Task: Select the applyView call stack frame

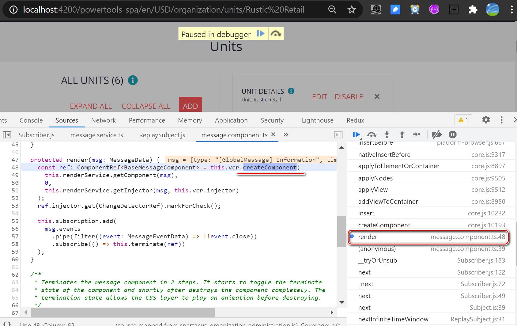Action: coord(432,190)
